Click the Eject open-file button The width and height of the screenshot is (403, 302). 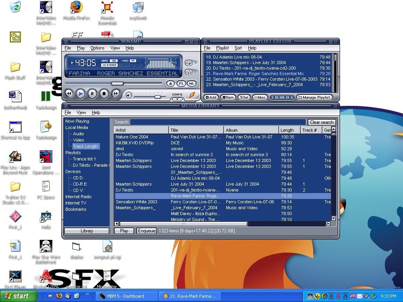click(170, 84)
